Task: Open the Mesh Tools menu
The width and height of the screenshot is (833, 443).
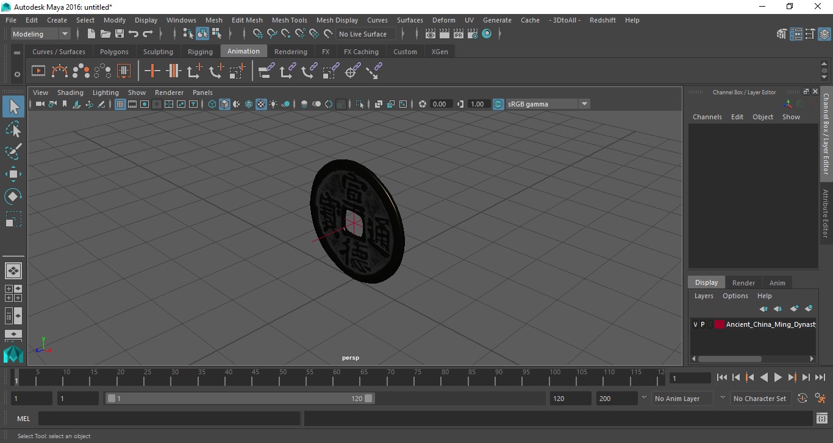Action: coord(290,20)
